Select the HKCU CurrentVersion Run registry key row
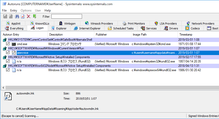The image size is (219, 119). click(x=110, y=48)
